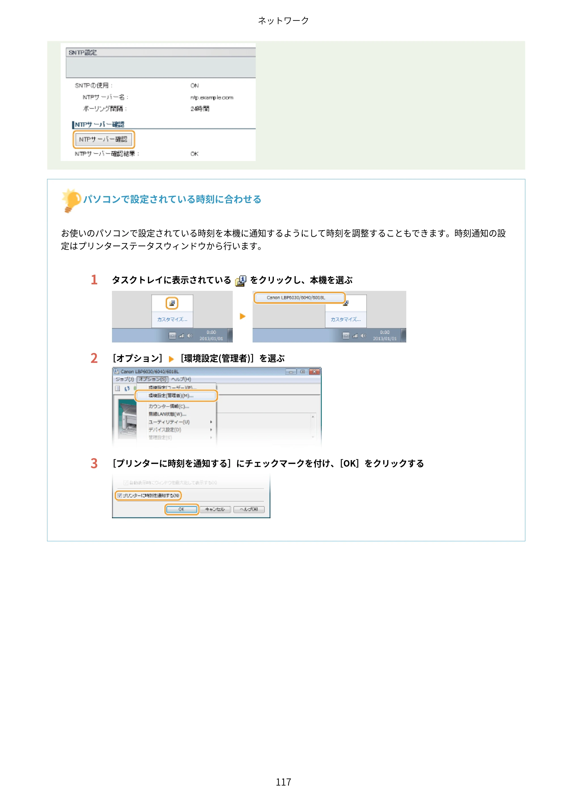567x802 pixels.
Task: Click the NTPサーバー確認 button
Action: (103, 139)
